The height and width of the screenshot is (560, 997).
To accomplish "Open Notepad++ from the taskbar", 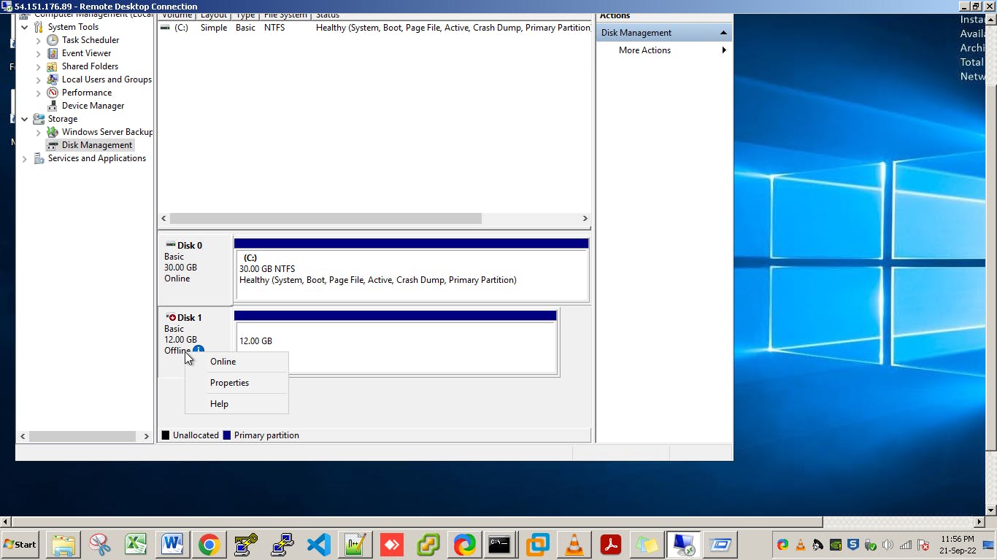I will click(x=355, y=545).
